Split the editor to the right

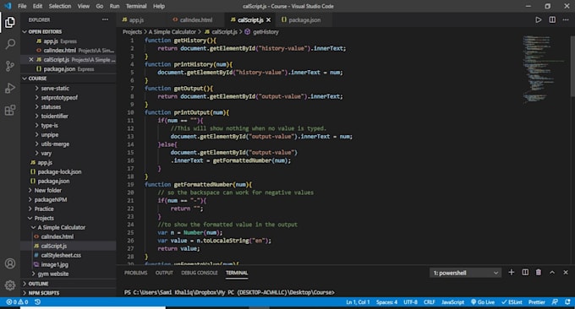click(x=552, y=19)
